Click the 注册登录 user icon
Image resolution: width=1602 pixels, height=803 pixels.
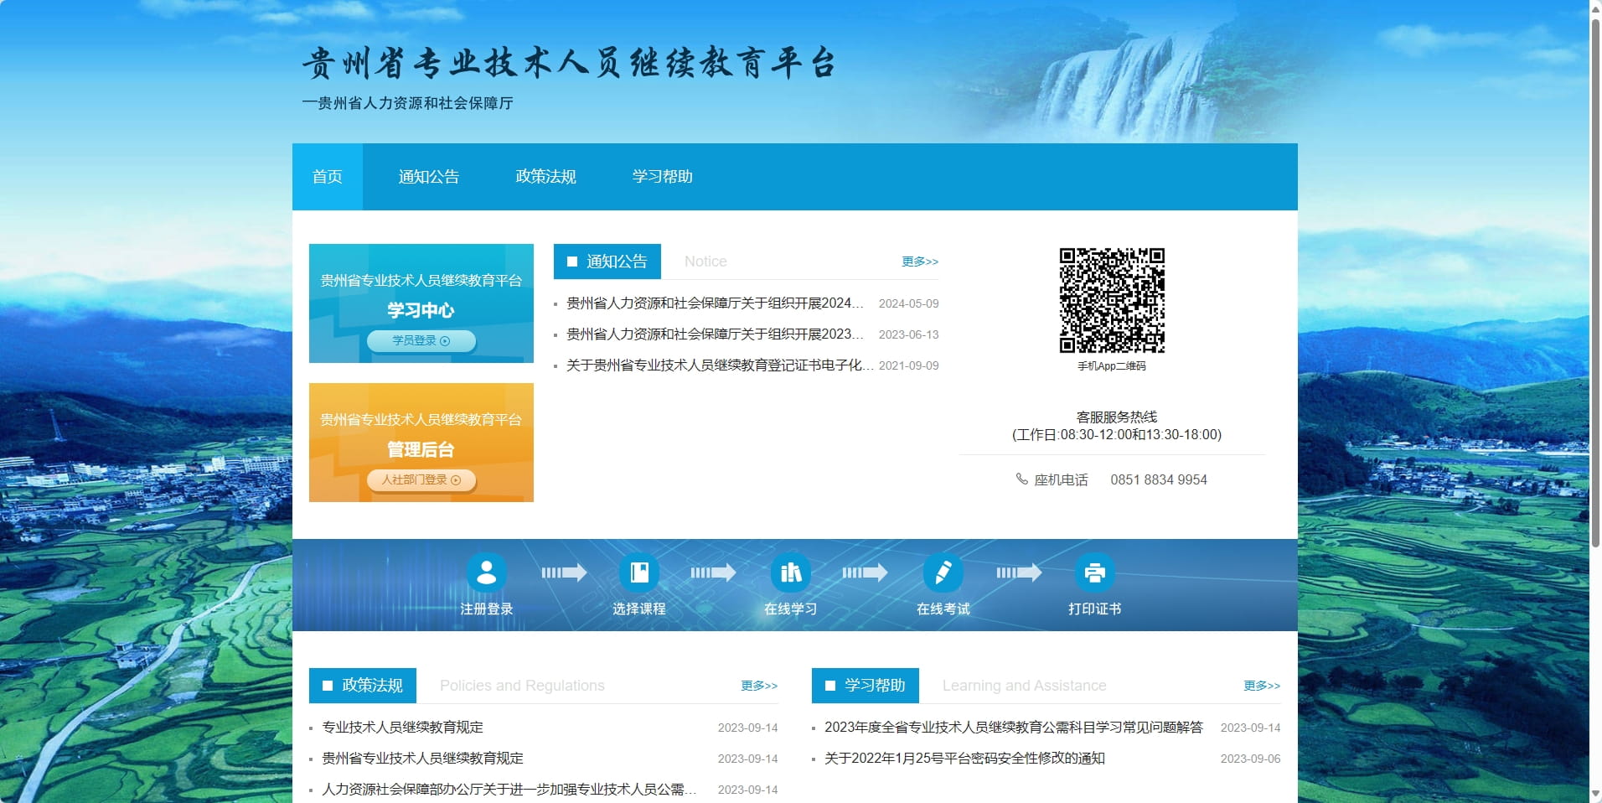pos(486,572)
